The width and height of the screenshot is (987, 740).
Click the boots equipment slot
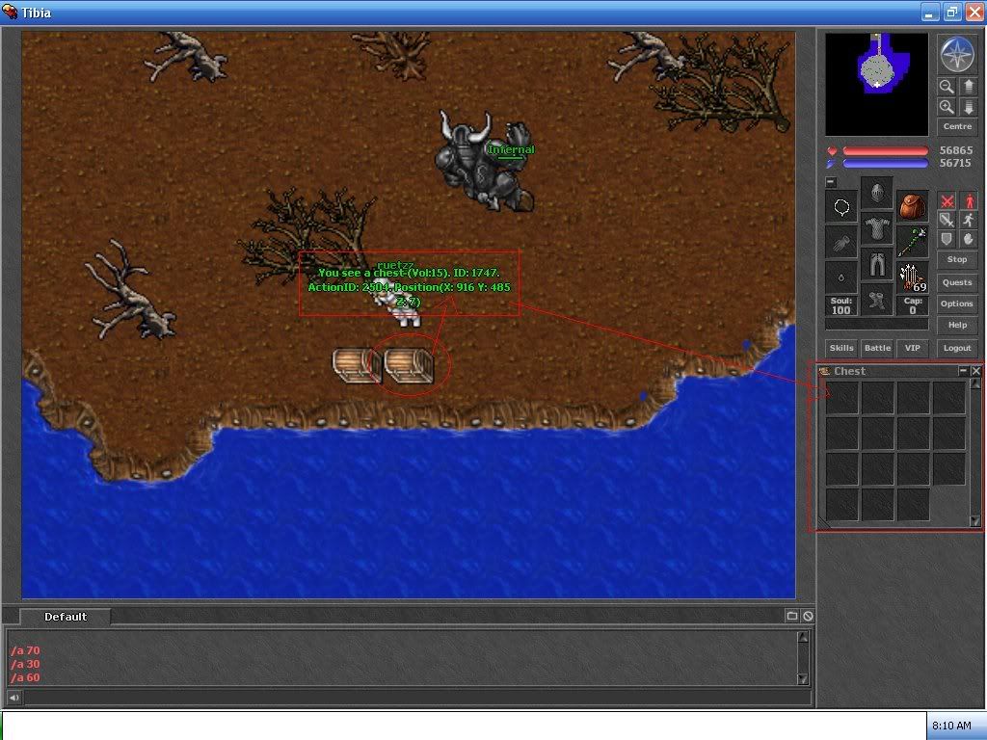877,299
